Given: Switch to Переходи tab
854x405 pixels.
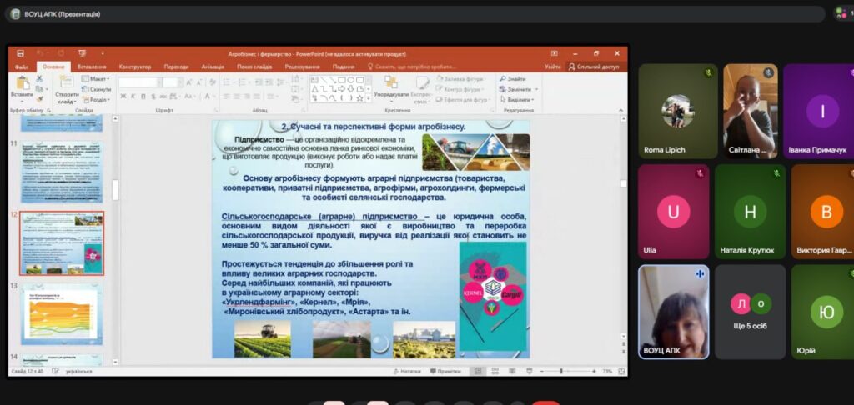Looking at the screenshot, I should pyautogui.click(x=176, y=67).
